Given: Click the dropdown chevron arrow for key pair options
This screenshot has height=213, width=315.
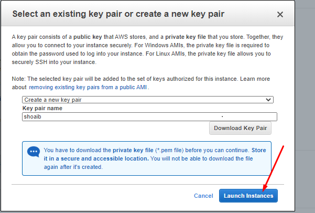Looking at the screenshot, I should click(268, 99).
